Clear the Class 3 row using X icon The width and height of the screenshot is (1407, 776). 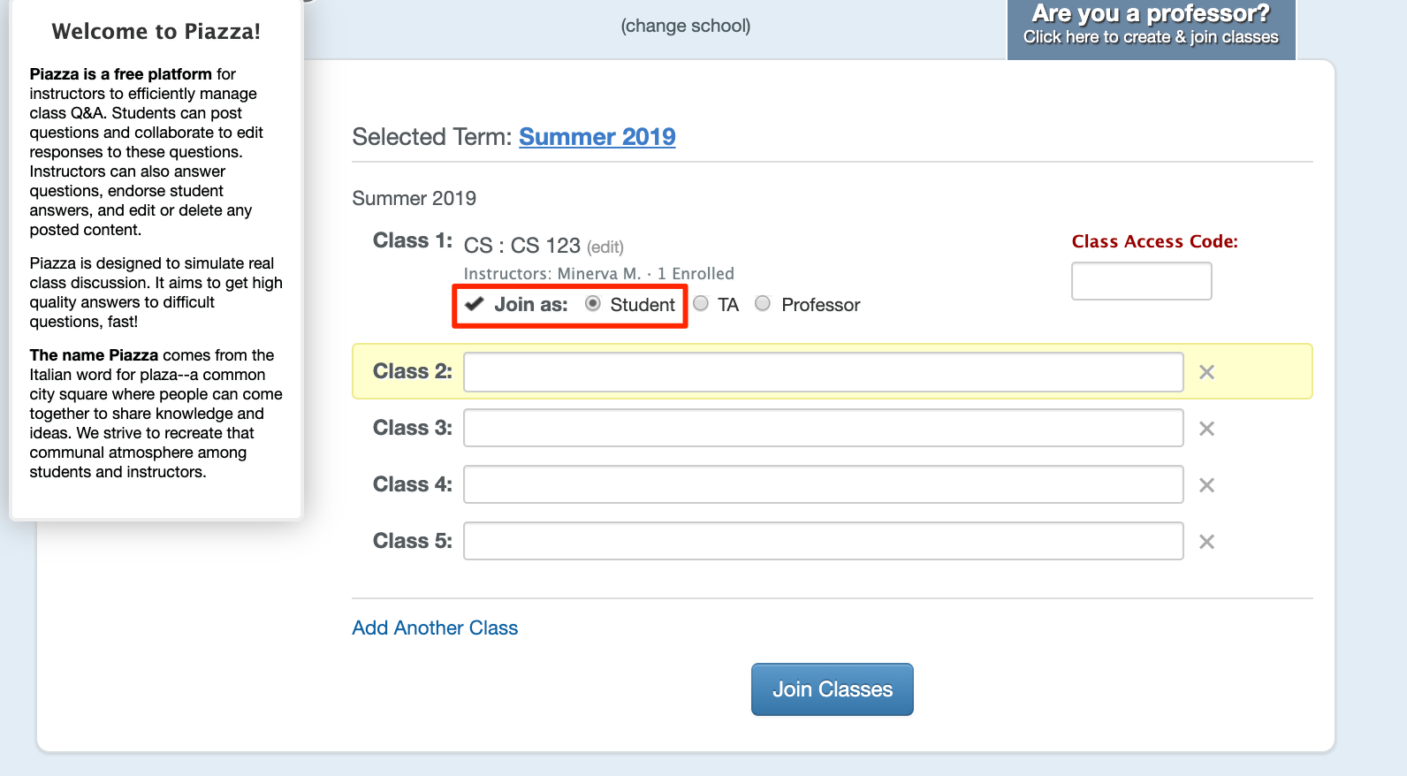pyautogui.click(x=1206, y=429)
